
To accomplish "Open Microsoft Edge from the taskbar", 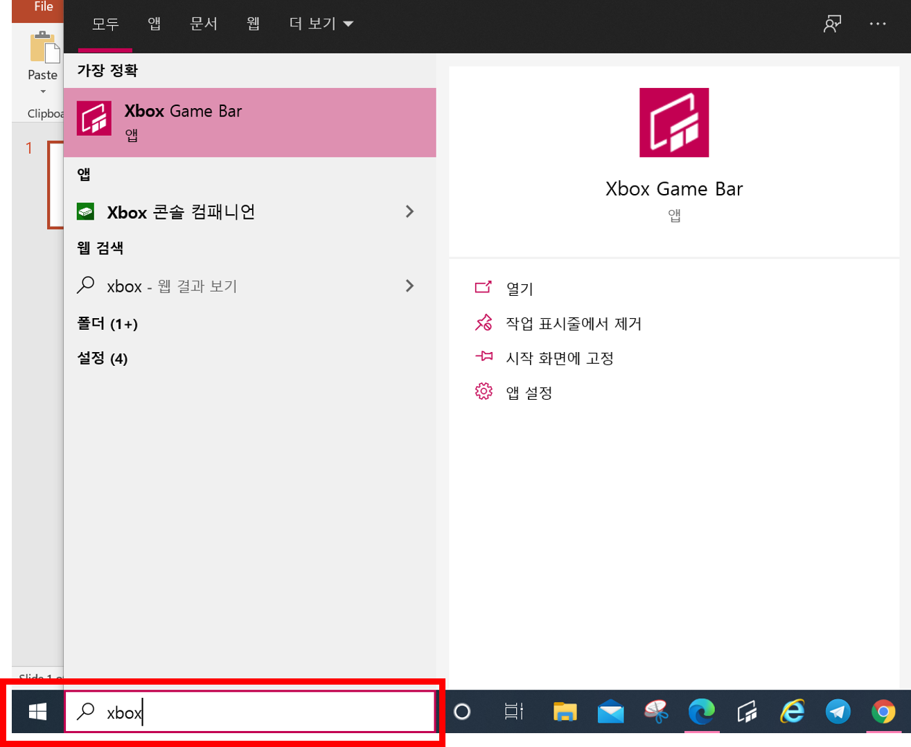I will (x=701, y=712).
